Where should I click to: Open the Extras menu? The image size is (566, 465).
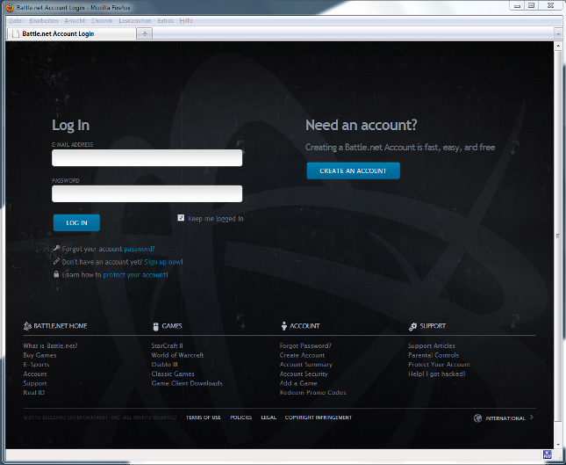point(165,21)
